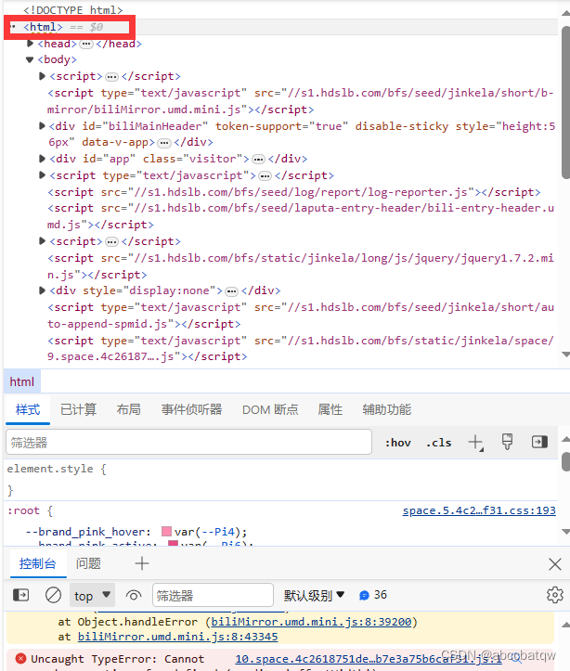Open the DOM 断点 tab
The height and width of the screenshot is (671, 570).
[x=270, y=409]
